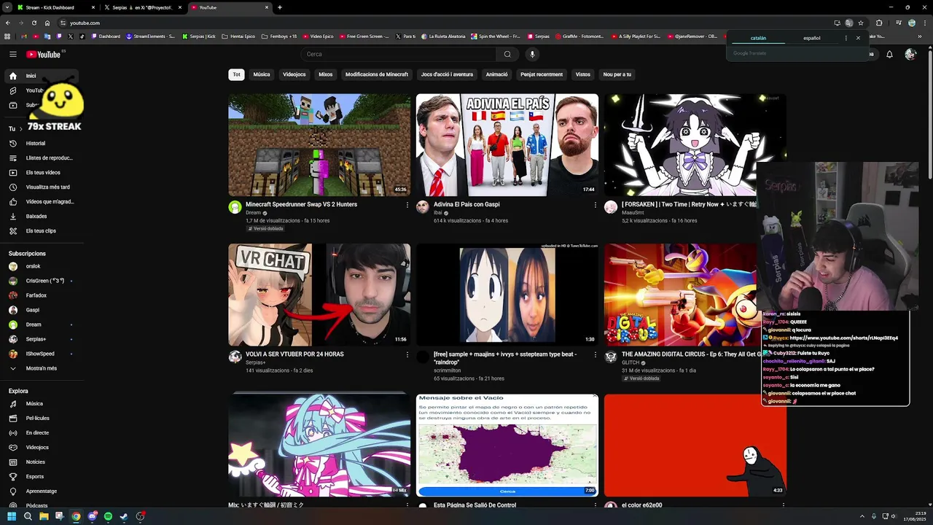Open Visualitza més tard

click(x=41, y=187)
